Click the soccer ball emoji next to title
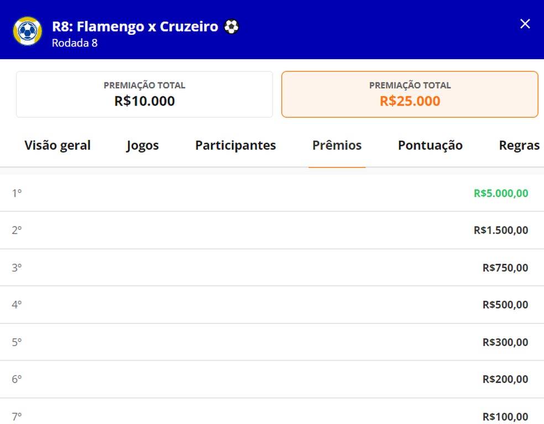 coord(232,25)
